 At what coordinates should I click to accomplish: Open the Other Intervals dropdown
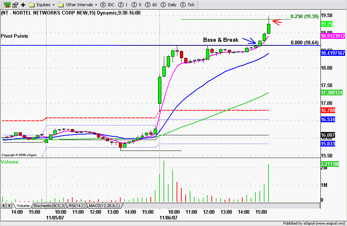(x=78, y=5)
